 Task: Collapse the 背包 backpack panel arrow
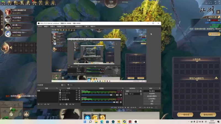click(216, 78)
